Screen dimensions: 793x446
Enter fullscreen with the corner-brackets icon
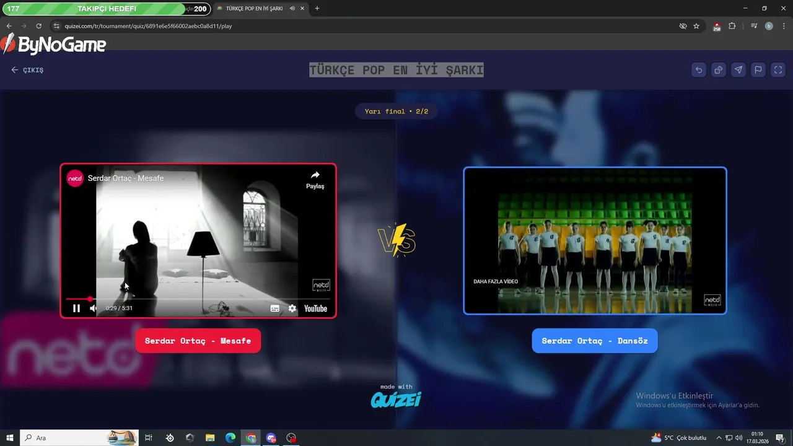778,70
